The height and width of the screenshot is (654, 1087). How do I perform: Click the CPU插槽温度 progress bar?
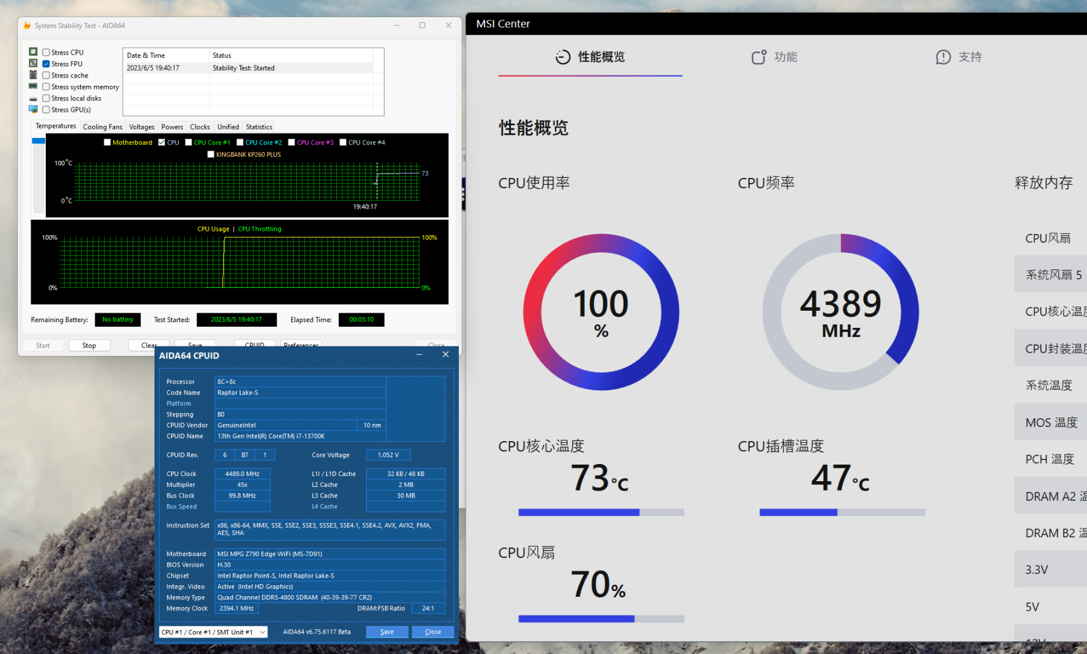842,512
